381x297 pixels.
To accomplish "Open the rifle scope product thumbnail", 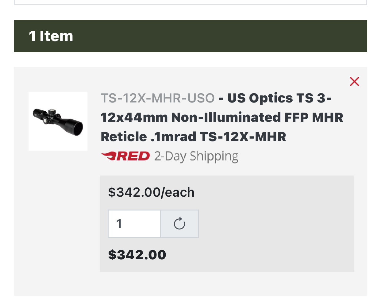I will (58, 121).
